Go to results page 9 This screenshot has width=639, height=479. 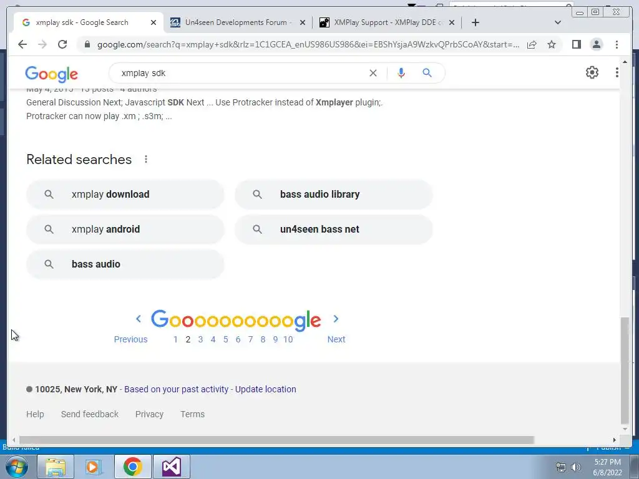click(275, 339)
